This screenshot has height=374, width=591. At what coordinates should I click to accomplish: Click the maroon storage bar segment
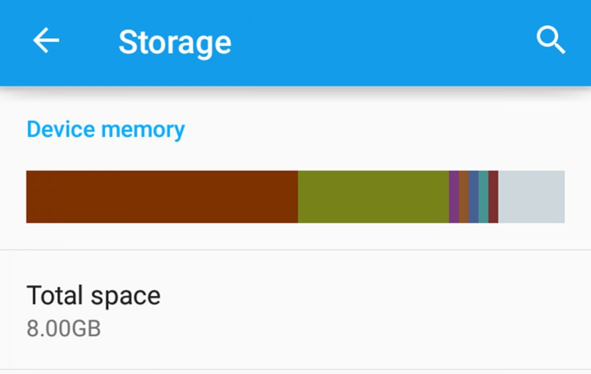point(493,197)
